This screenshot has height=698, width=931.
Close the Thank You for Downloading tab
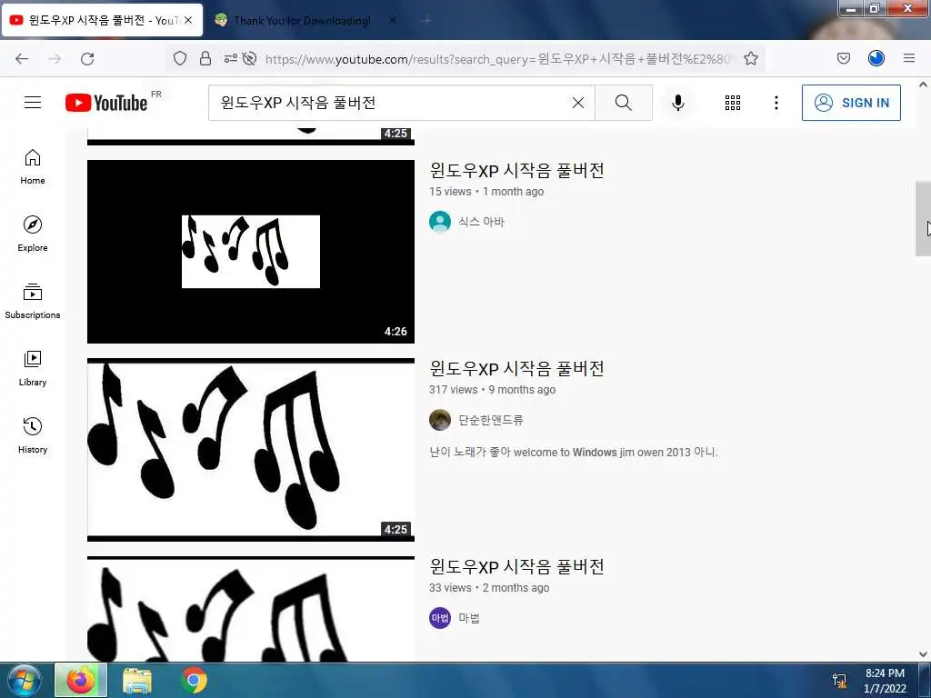[x=393, y=20]
